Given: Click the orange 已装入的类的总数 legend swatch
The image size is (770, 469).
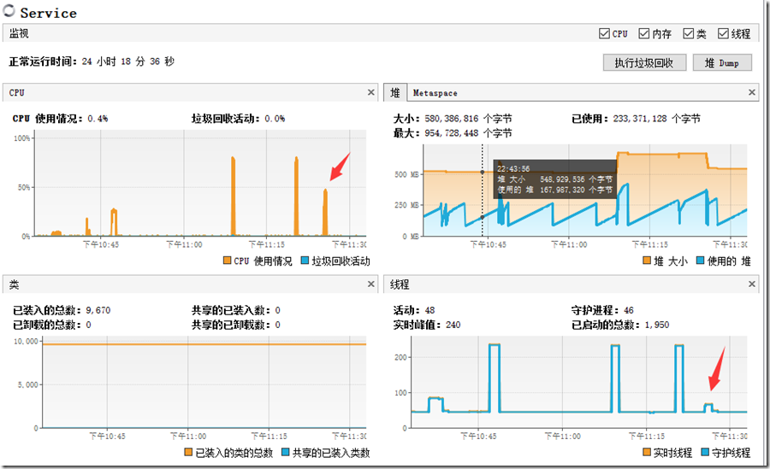Looking at the screenshot, I should (x=188, y=452).
